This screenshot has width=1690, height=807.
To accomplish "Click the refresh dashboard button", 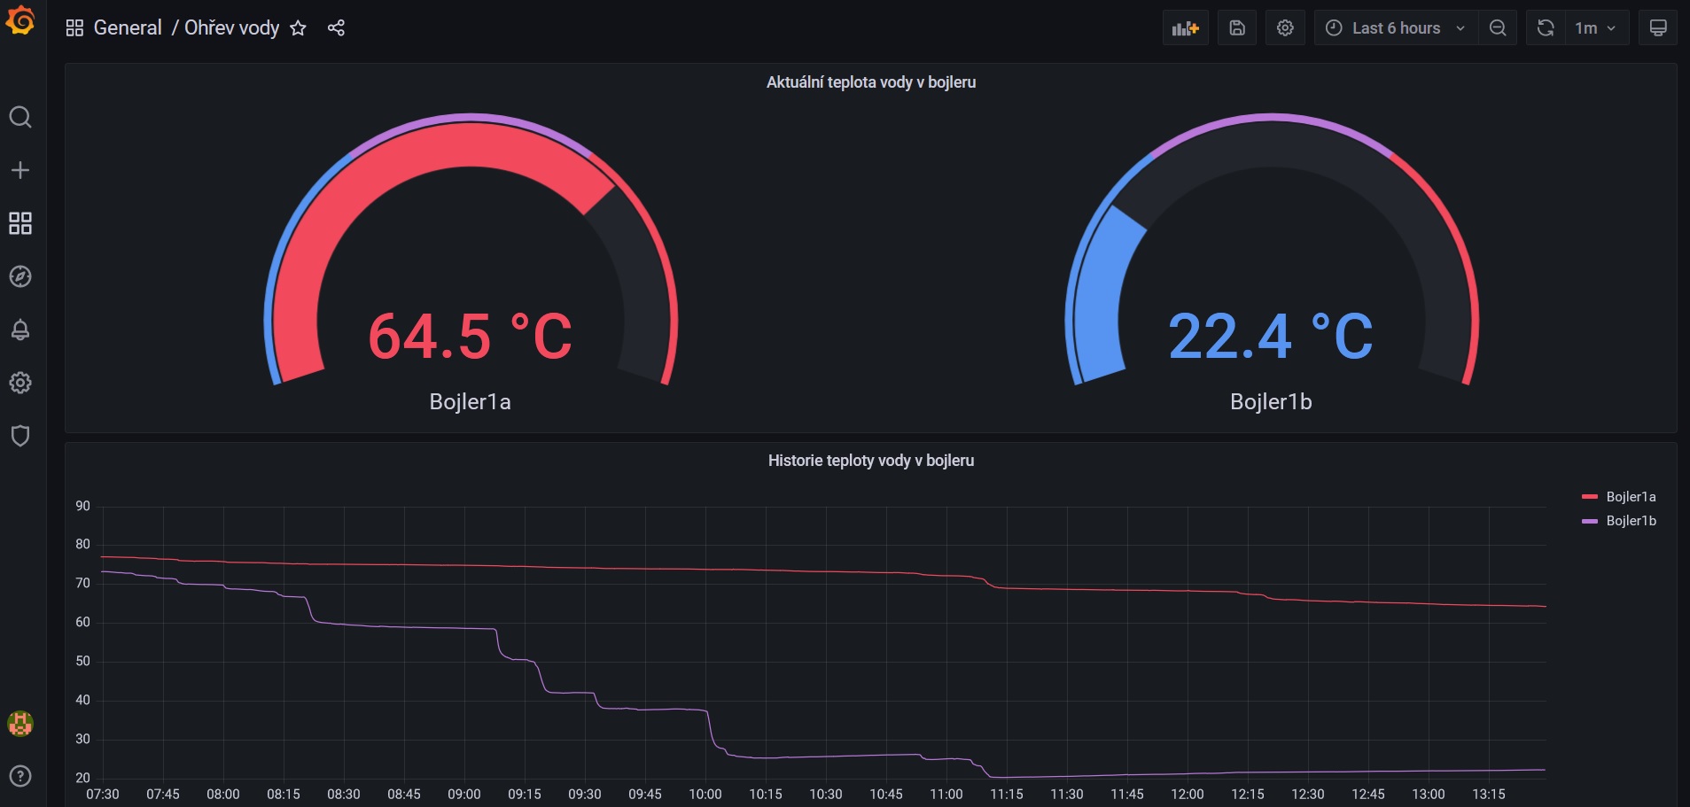I will pyautogui.click(x=1546, y=28).
